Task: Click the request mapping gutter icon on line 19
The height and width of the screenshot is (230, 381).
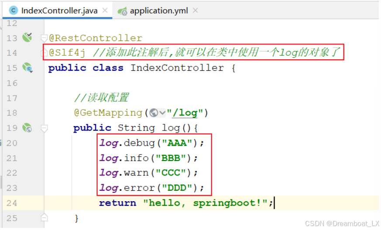Action: 27,128
